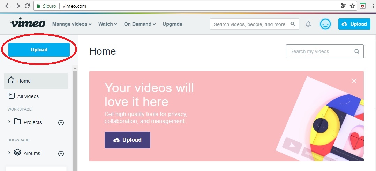
Task: Click the red extension icon in the toolbar
Action: (363, 6)
